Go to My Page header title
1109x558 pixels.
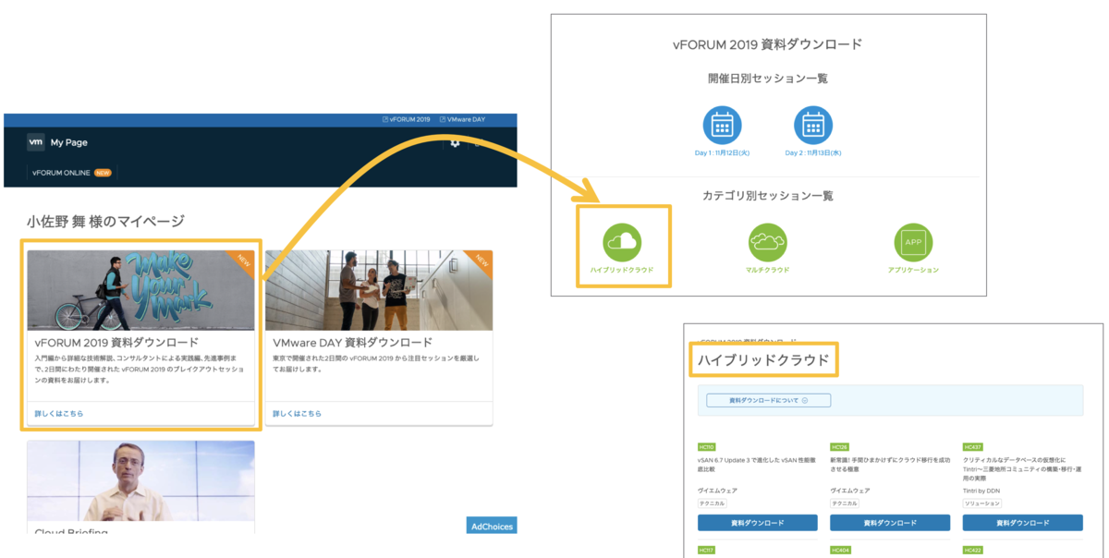[x=69, y=142]
